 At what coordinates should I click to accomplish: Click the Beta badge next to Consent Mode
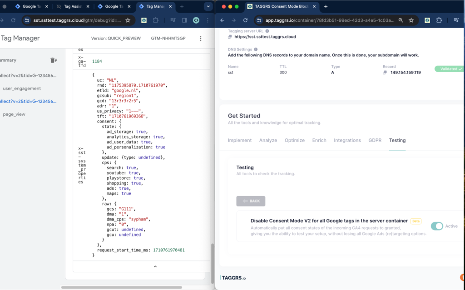pos(416,221)
